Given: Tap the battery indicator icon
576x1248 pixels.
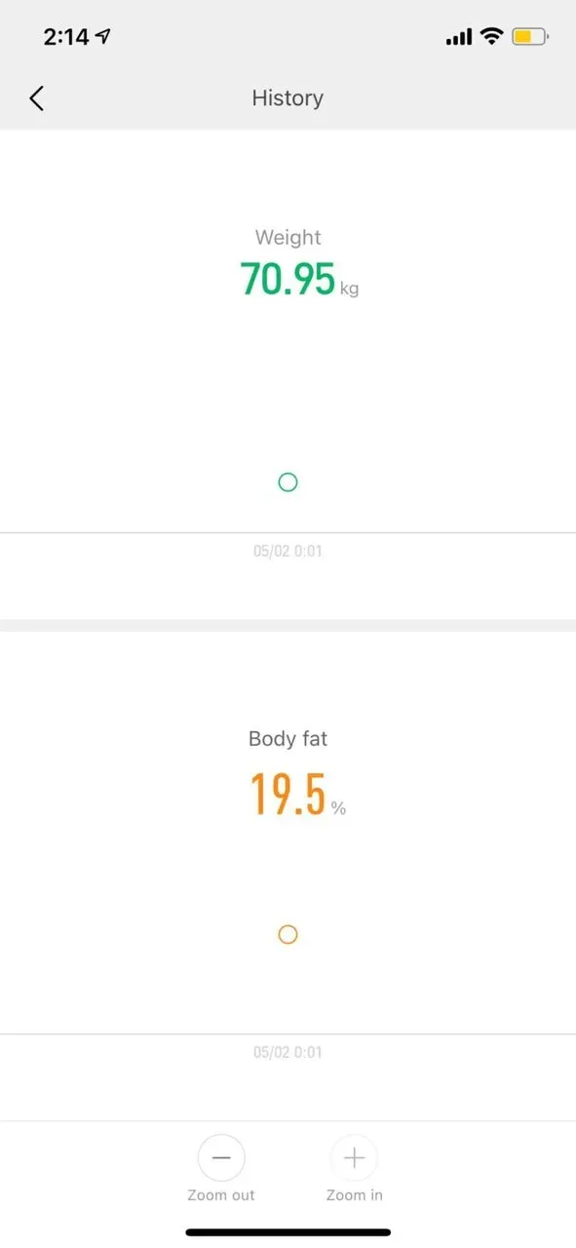Looking at the screenshot, I should coord(528,36).
